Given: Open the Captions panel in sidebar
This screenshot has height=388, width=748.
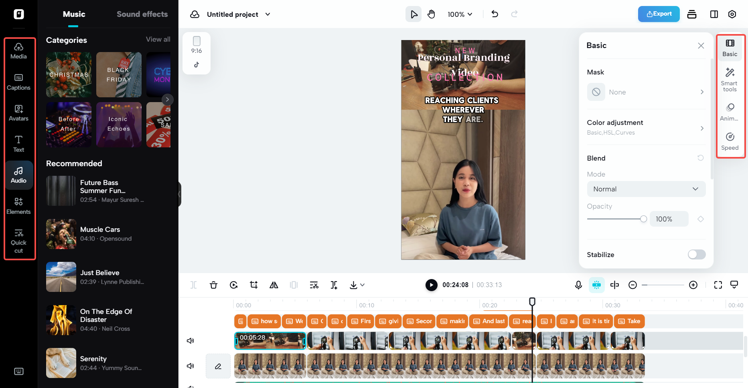Looking at the screenshot, I should click(18, 82).
